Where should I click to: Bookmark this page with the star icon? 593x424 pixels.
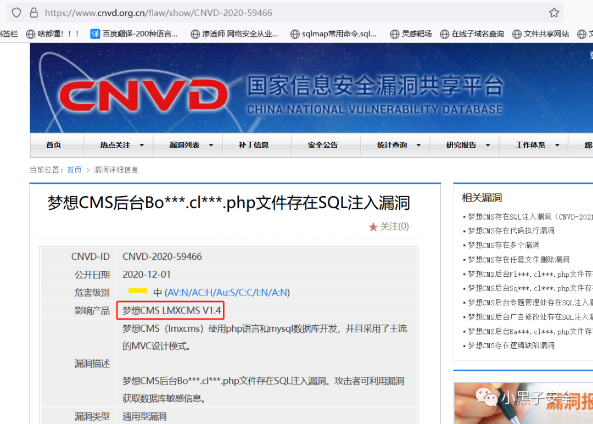tap(553, 13)
